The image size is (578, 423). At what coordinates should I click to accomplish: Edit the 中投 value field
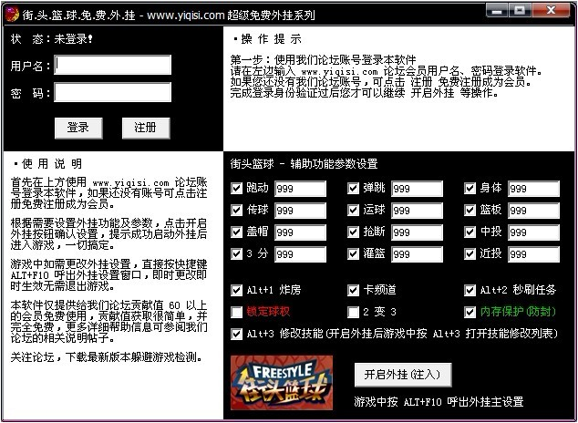[533, 232]
